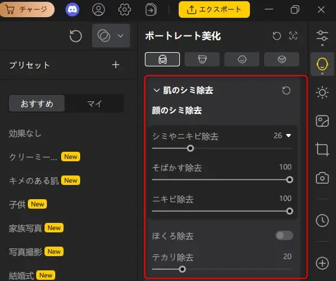This screenshot has height=281, width=336.
Task: Adjust the そばかす除去 slider
Action: click(x=290, y=180)
